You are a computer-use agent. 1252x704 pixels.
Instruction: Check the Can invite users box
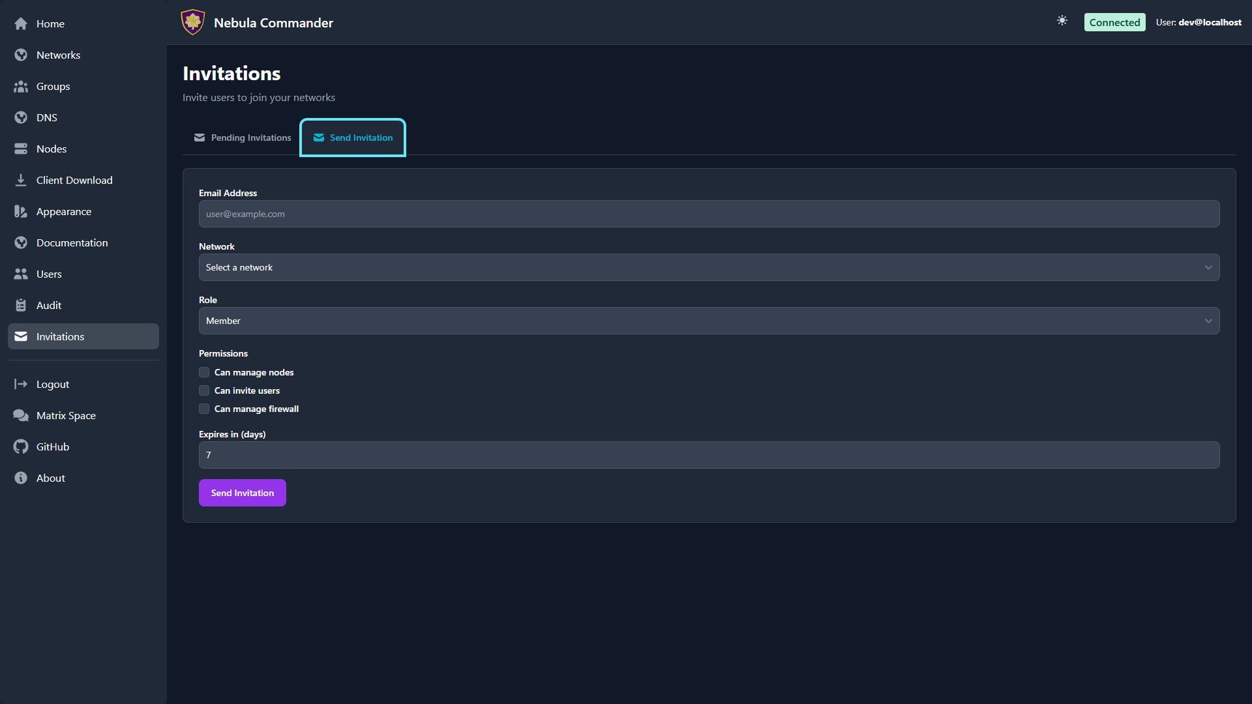tap(204, 390)
